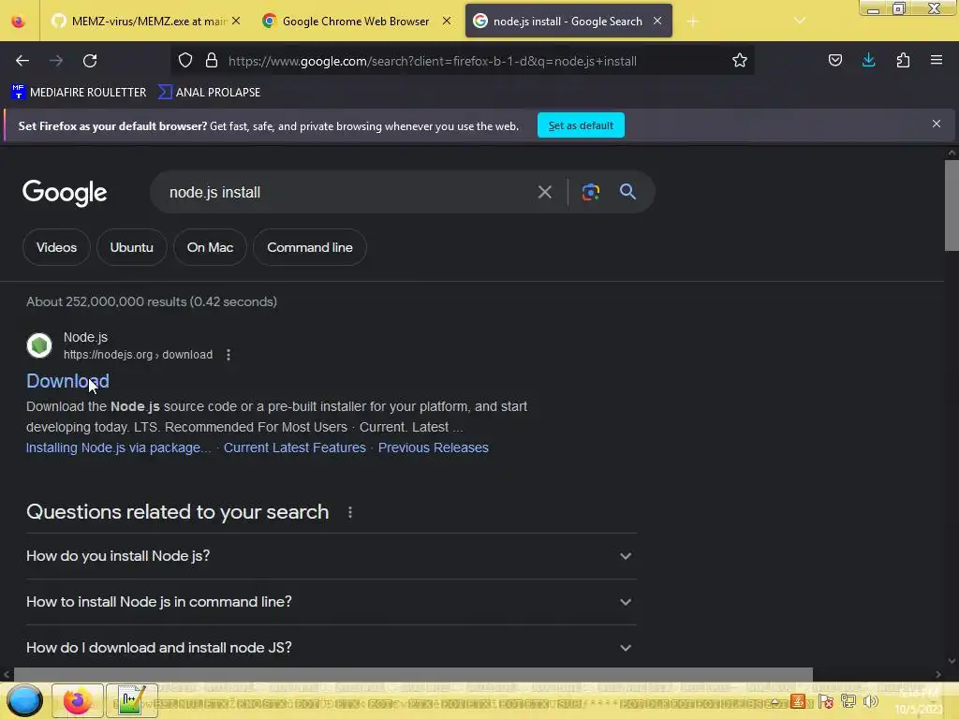Open Current Latest Features link
The width and height of the screenshot is (959, 719).
click(x=295, y=448)
